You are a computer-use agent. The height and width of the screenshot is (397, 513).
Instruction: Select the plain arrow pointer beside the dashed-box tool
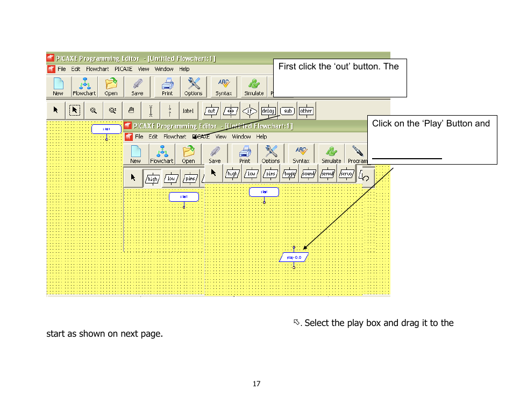[x=55, y=110]
